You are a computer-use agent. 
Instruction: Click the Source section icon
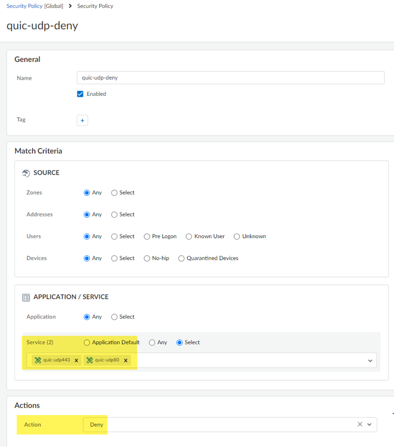pos(26,173)
